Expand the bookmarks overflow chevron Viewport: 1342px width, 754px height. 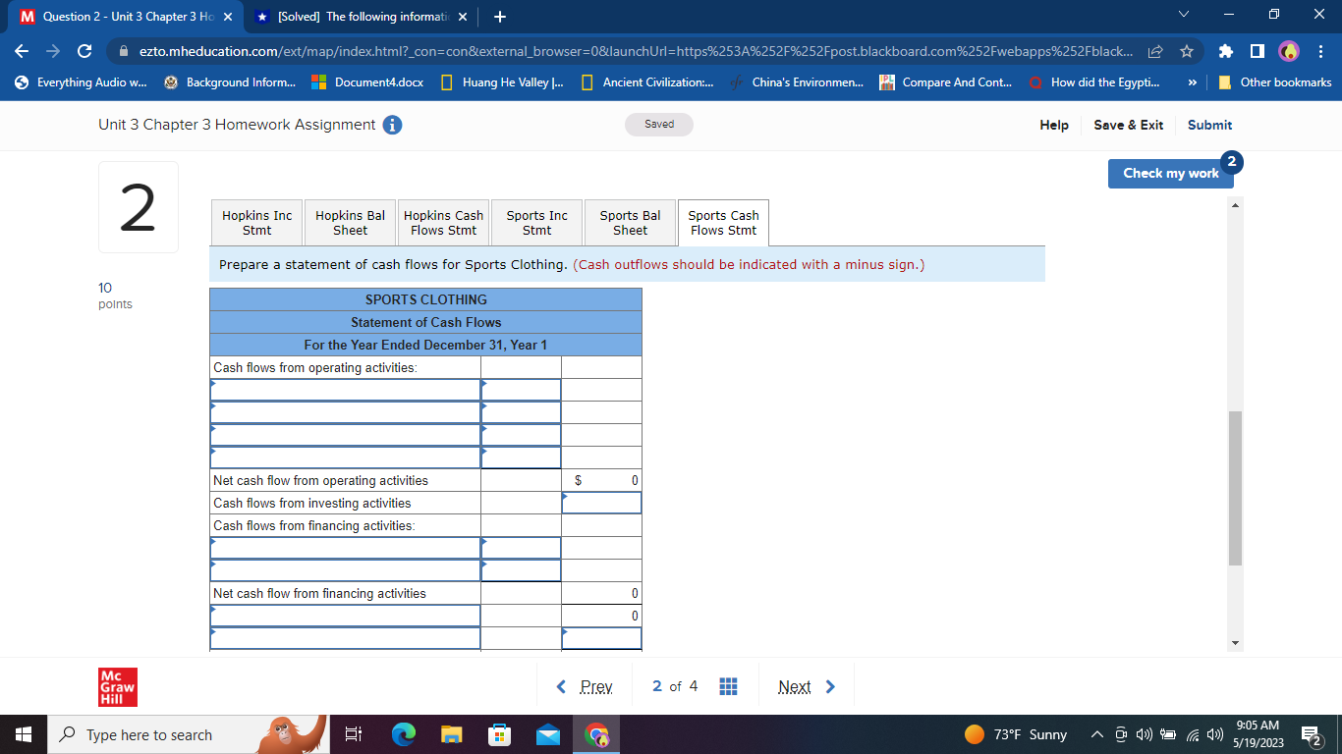tap(1192, 82)
